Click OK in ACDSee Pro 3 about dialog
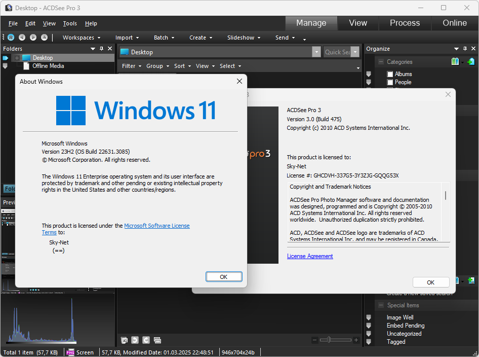 431,282
